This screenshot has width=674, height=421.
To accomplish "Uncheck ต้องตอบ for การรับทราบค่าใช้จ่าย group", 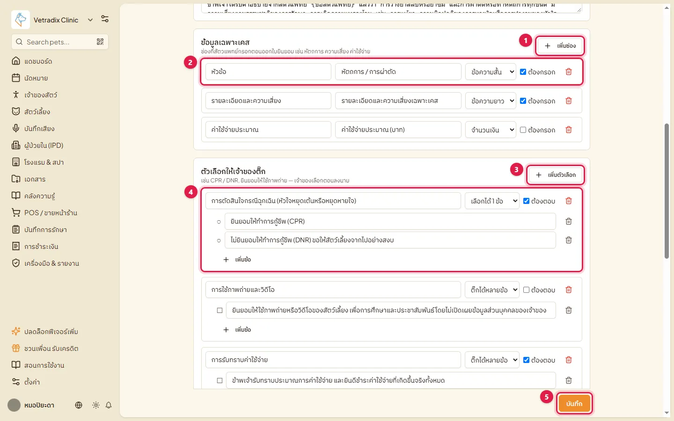I will point(527,360).
